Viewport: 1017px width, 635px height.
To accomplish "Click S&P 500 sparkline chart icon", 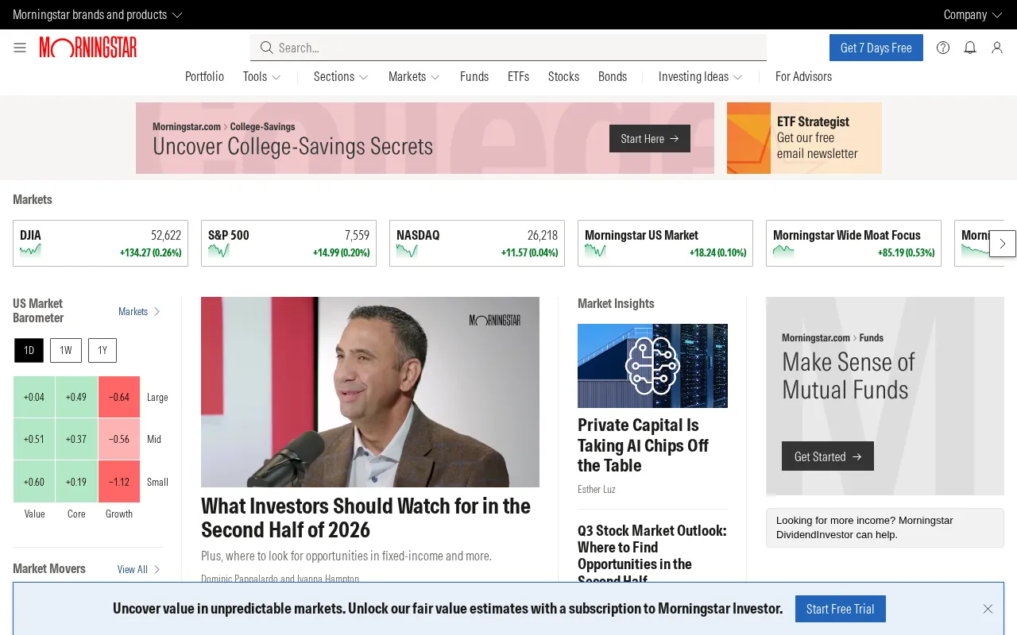I will 218,251.
